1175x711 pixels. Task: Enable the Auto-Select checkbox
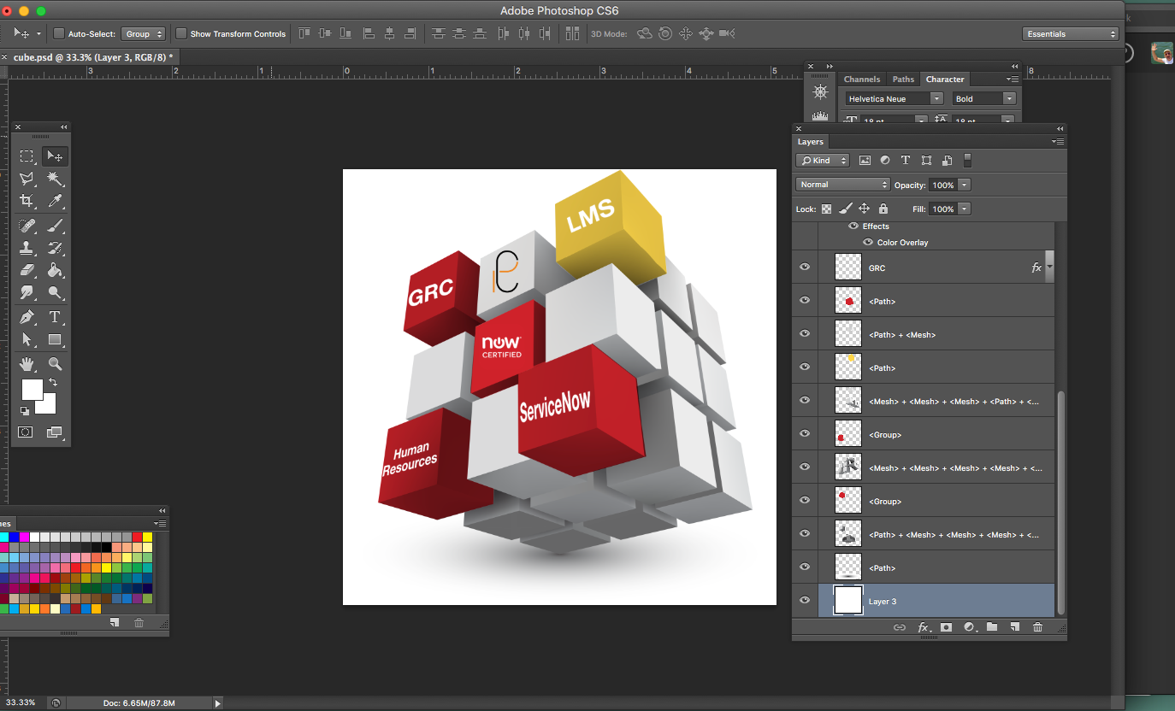[x=59, y=34]
